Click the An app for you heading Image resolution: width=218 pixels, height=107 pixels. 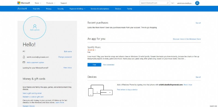[x=96, y=39]
